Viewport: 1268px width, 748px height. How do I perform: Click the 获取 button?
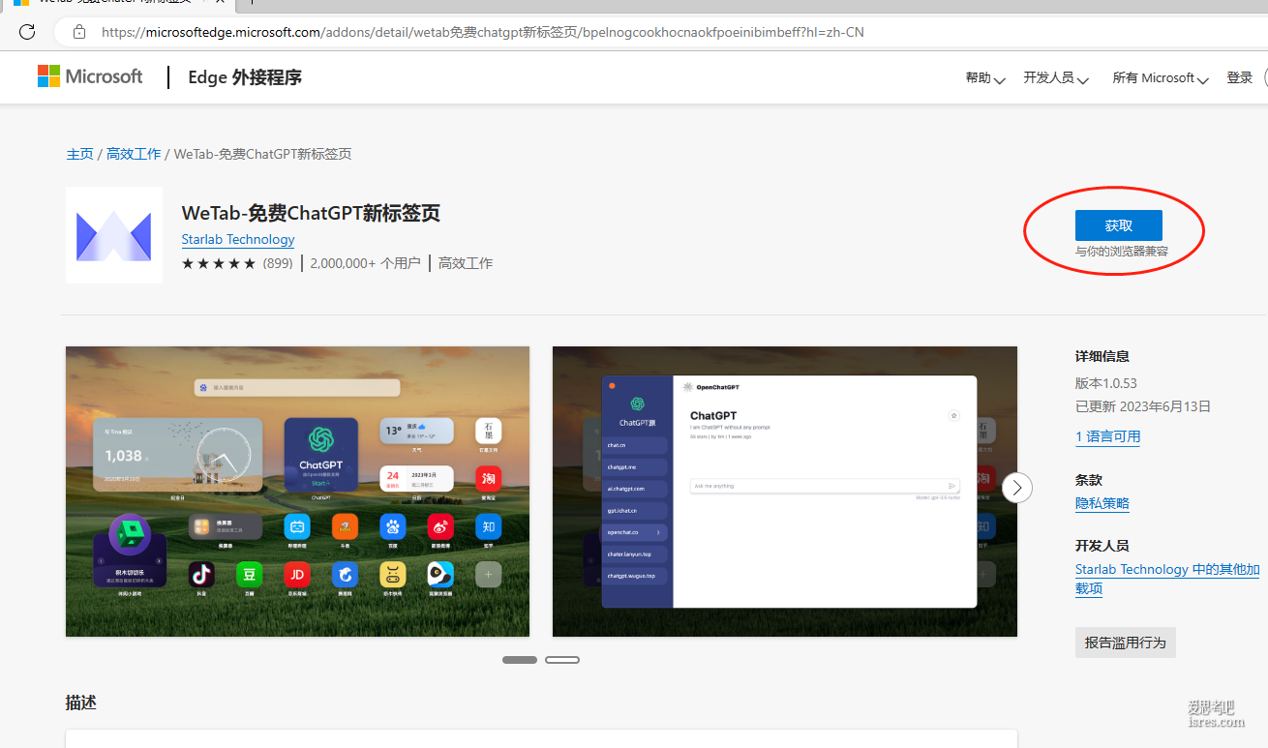point(1118,225)
